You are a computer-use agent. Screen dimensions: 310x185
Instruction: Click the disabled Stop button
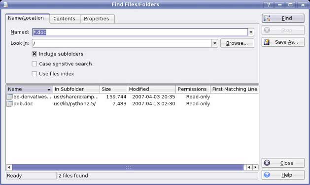(x=283, y=30)
